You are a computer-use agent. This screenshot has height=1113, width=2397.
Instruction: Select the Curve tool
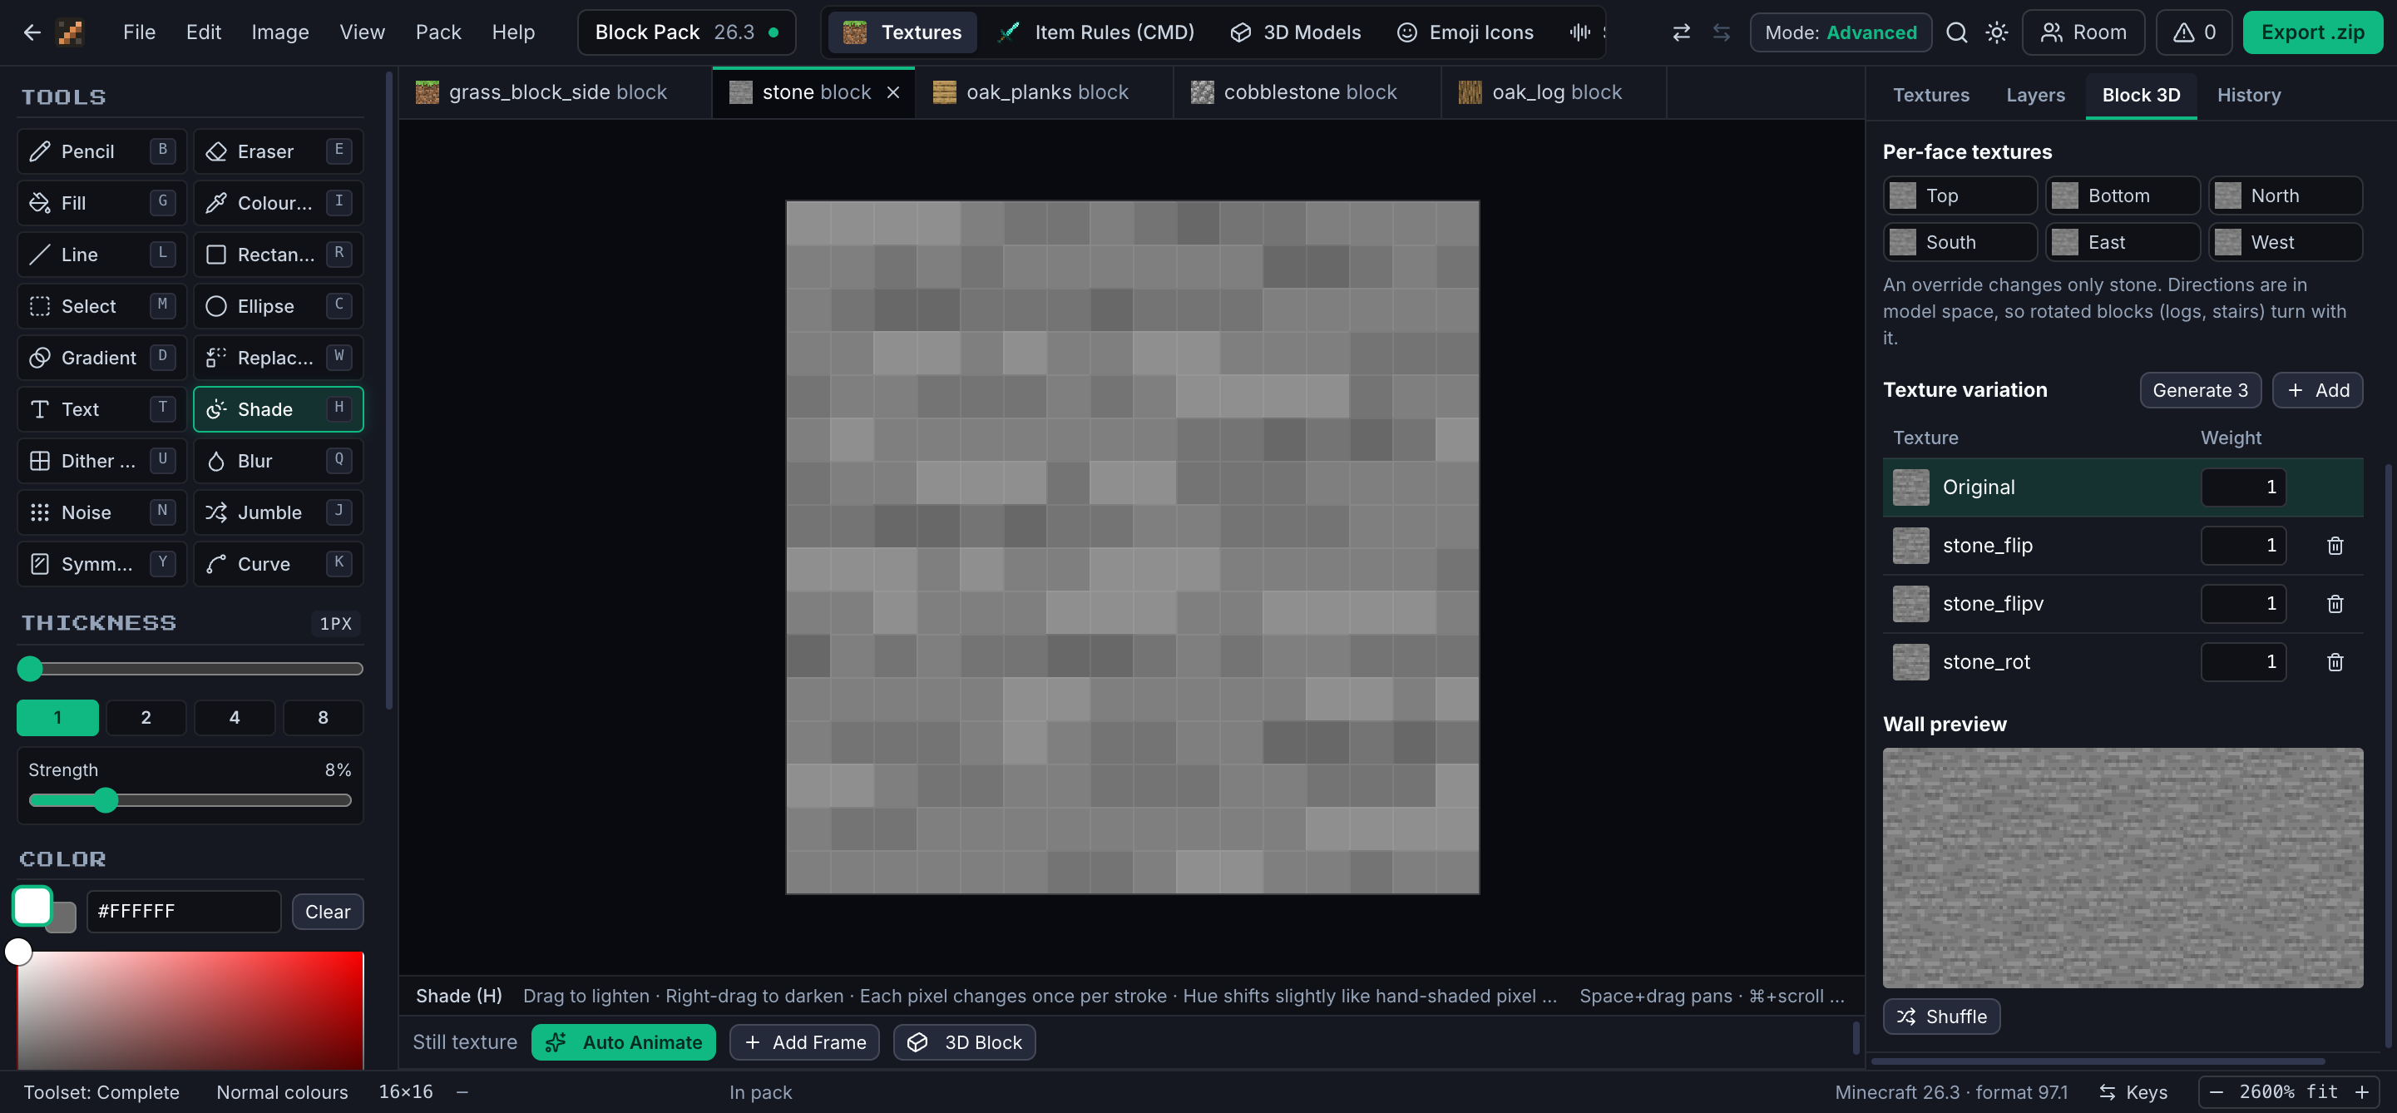tap(279, 564)
